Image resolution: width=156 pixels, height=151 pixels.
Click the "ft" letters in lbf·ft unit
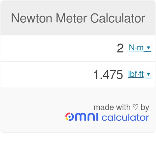tap(141, 74)
